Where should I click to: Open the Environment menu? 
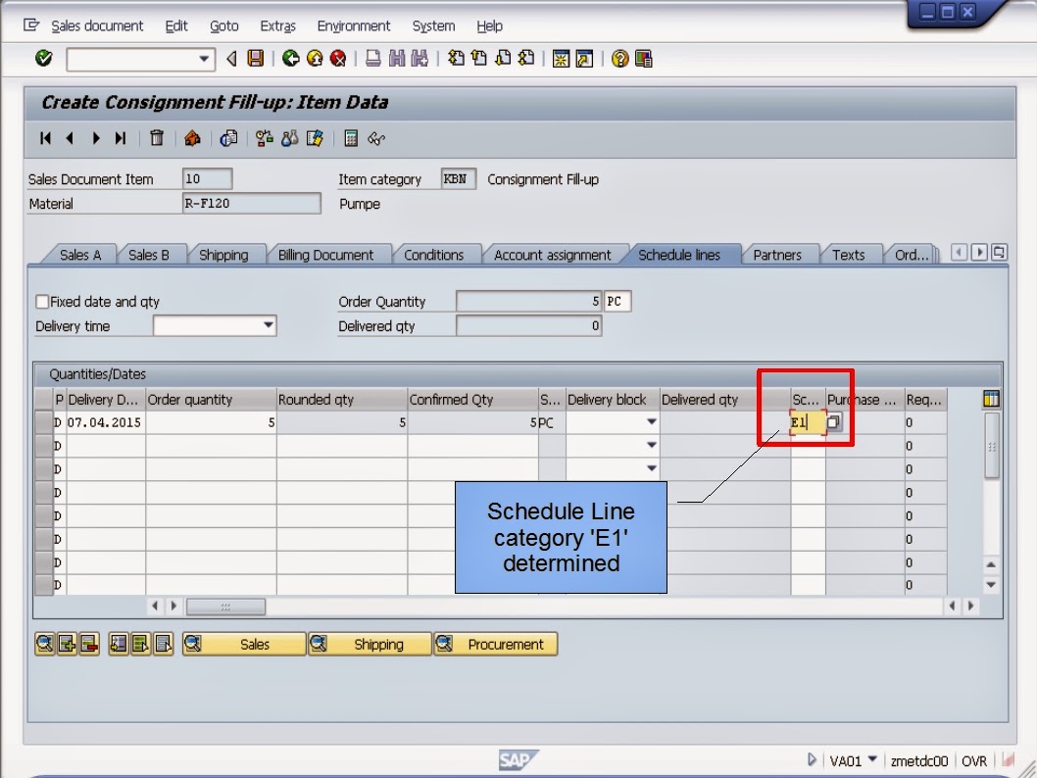[353, 25]
